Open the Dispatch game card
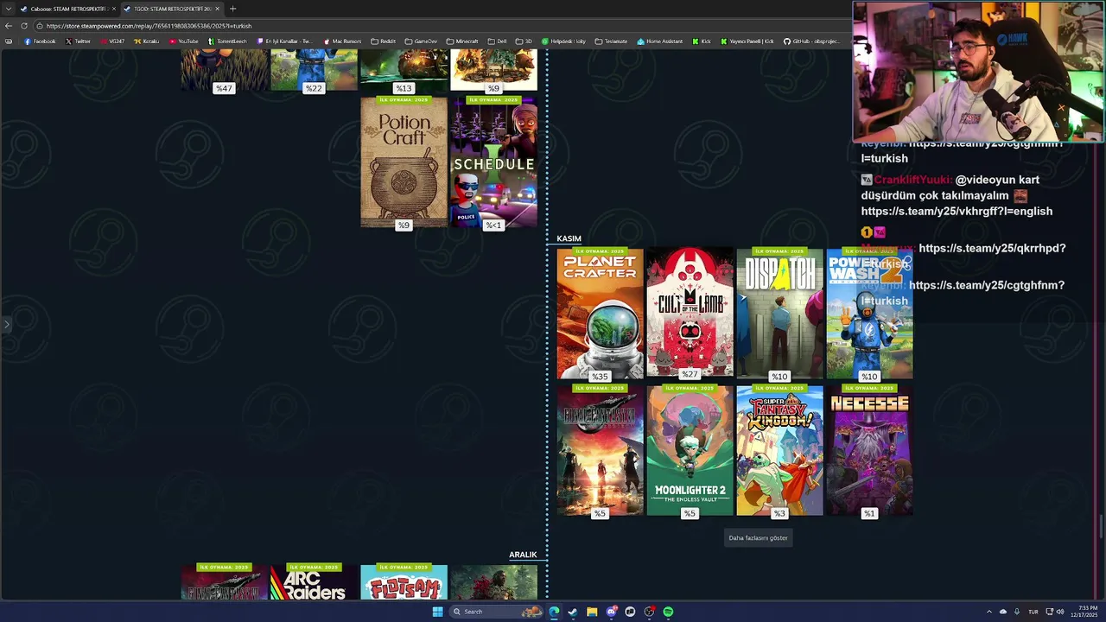This screenshot has height=622, width=1106. (x=779, y=314)
